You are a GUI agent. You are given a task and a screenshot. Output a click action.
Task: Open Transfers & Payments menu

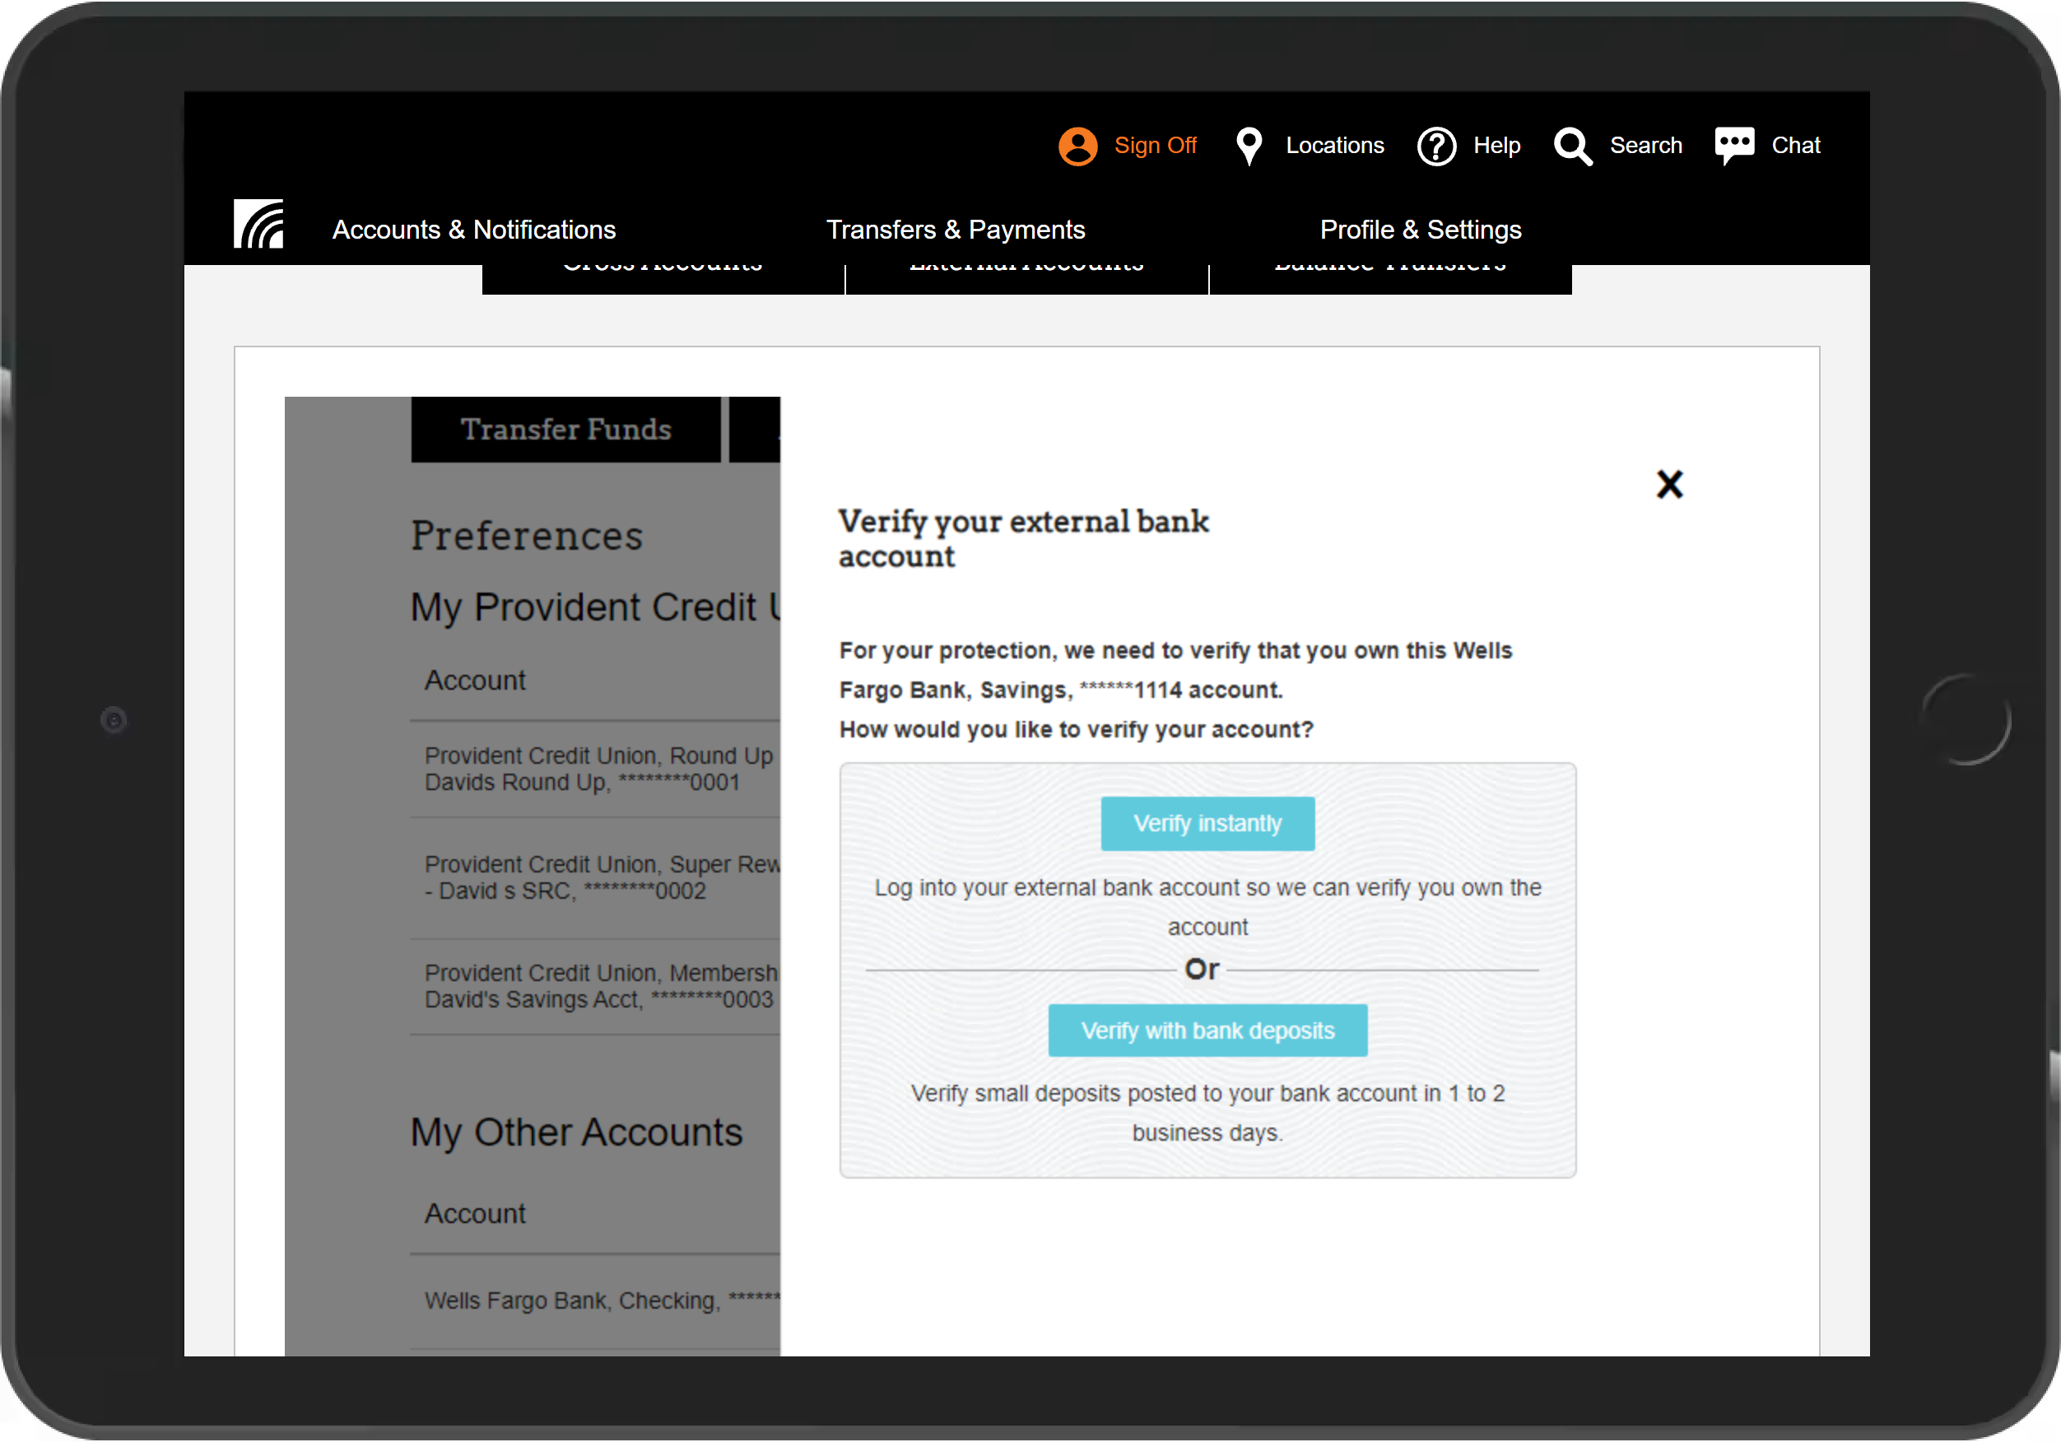(x=955, y=230)
